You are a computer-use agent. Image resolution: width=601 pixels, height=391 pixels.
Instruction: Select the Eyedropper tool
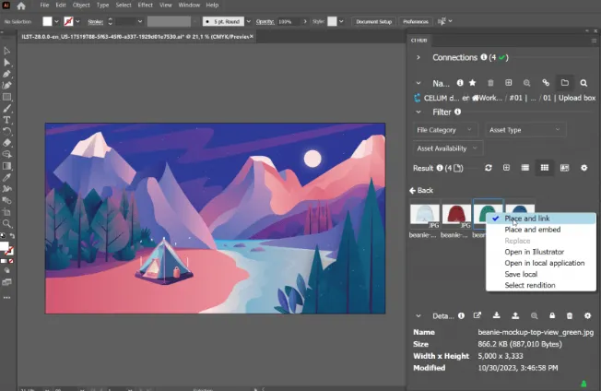point(6,177)
